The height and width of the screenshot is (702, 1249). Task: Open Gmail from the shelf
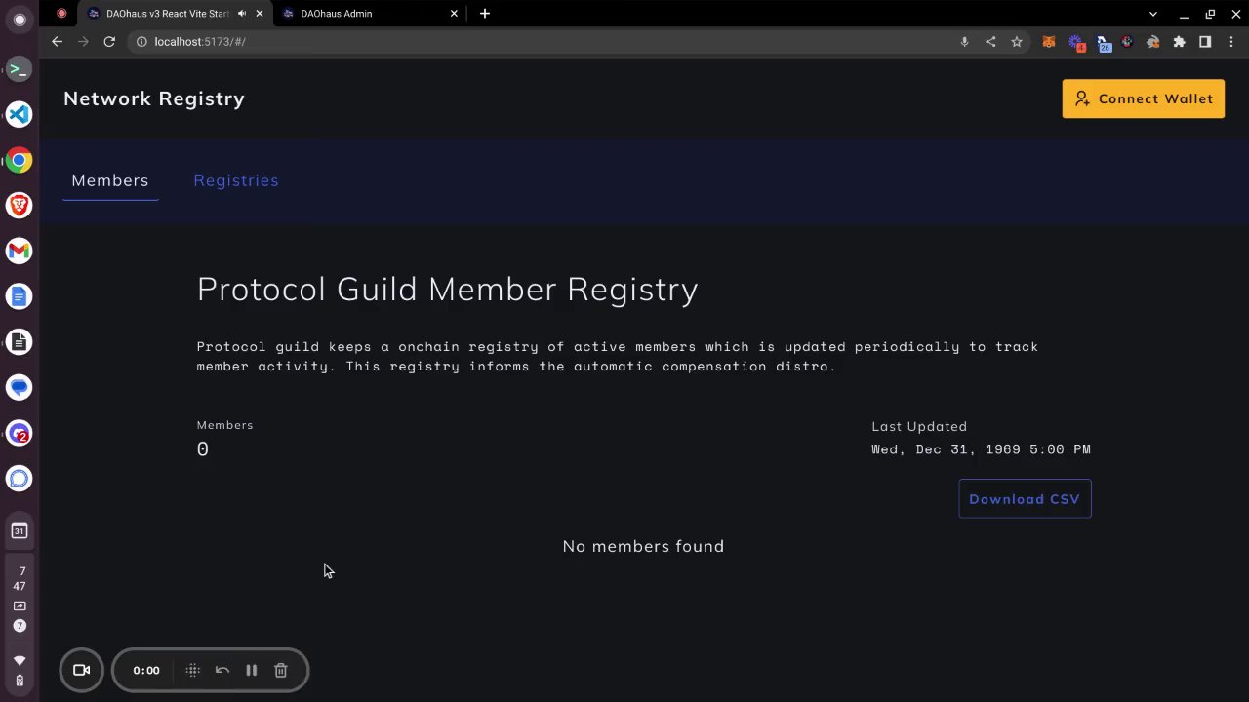click(19, 251)
